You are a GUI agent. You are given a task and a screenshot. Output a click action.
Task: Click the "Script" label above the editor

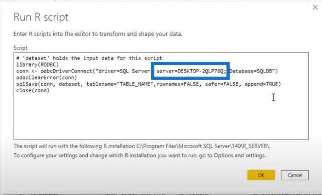coord(20,48)
